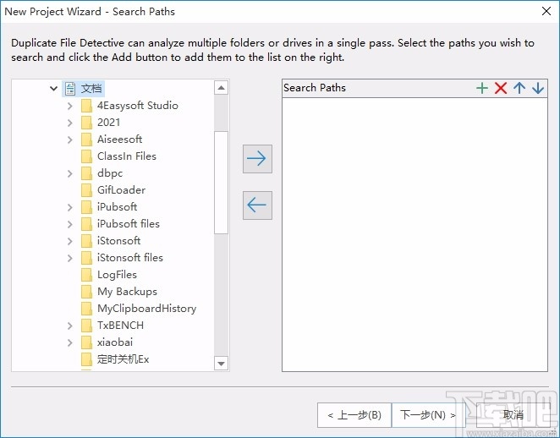
Task: Click the 2021 folder icon
Action: click(x=86, y=123)
